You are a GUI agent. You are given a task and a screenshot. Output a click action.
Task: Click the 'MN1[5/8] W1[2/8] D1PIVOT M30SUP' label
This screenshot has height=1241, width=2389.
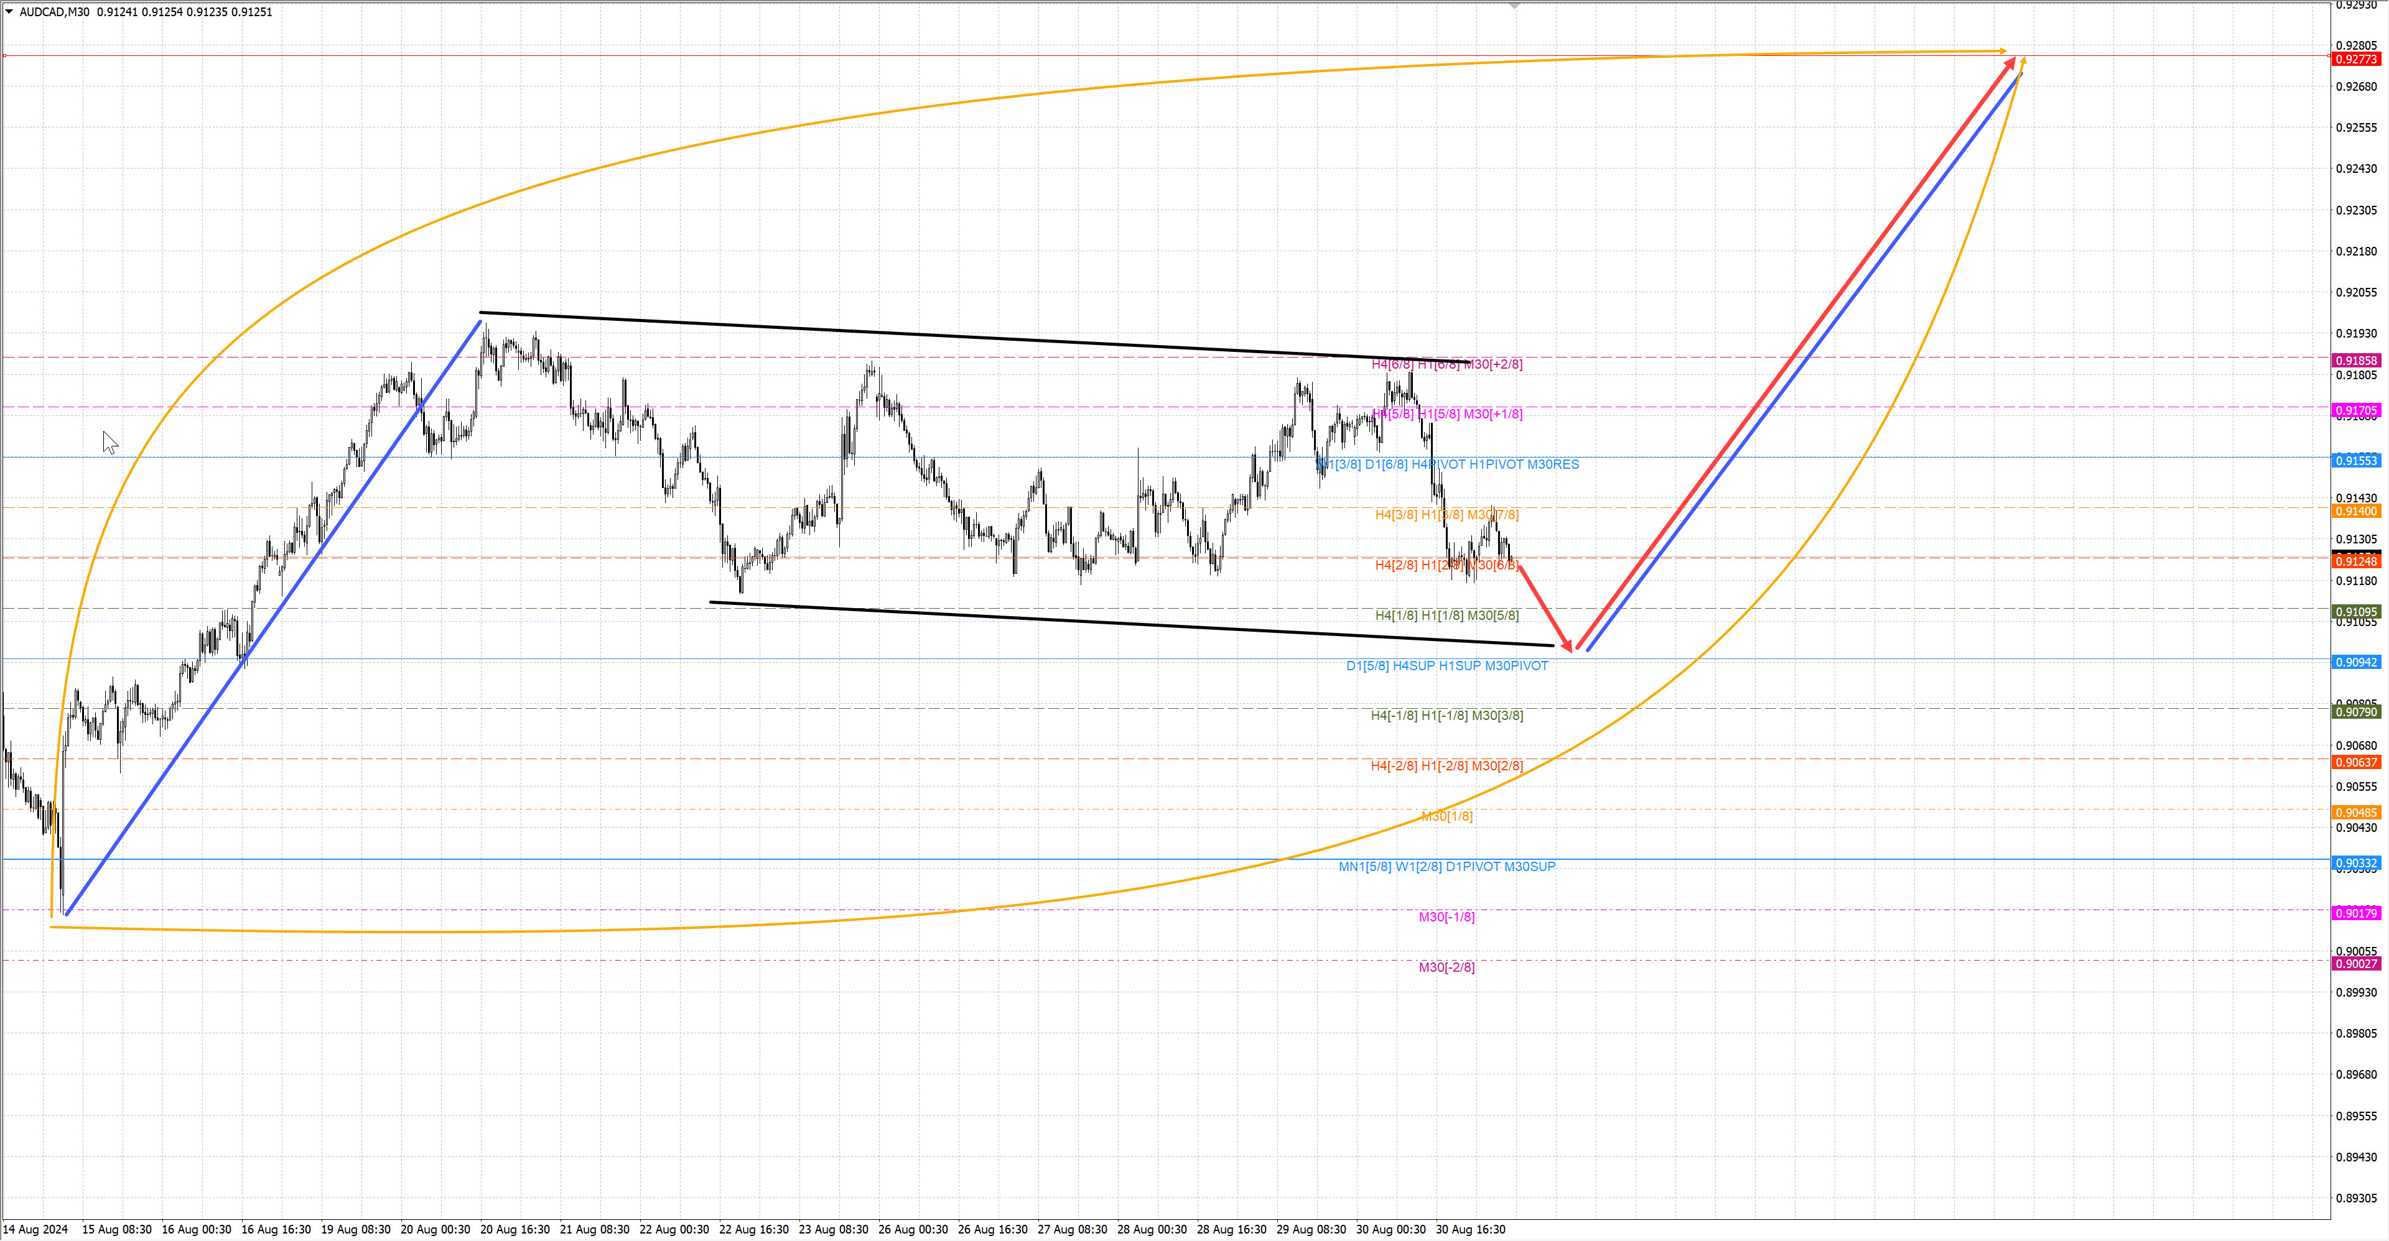click(x=1446, y=867)
